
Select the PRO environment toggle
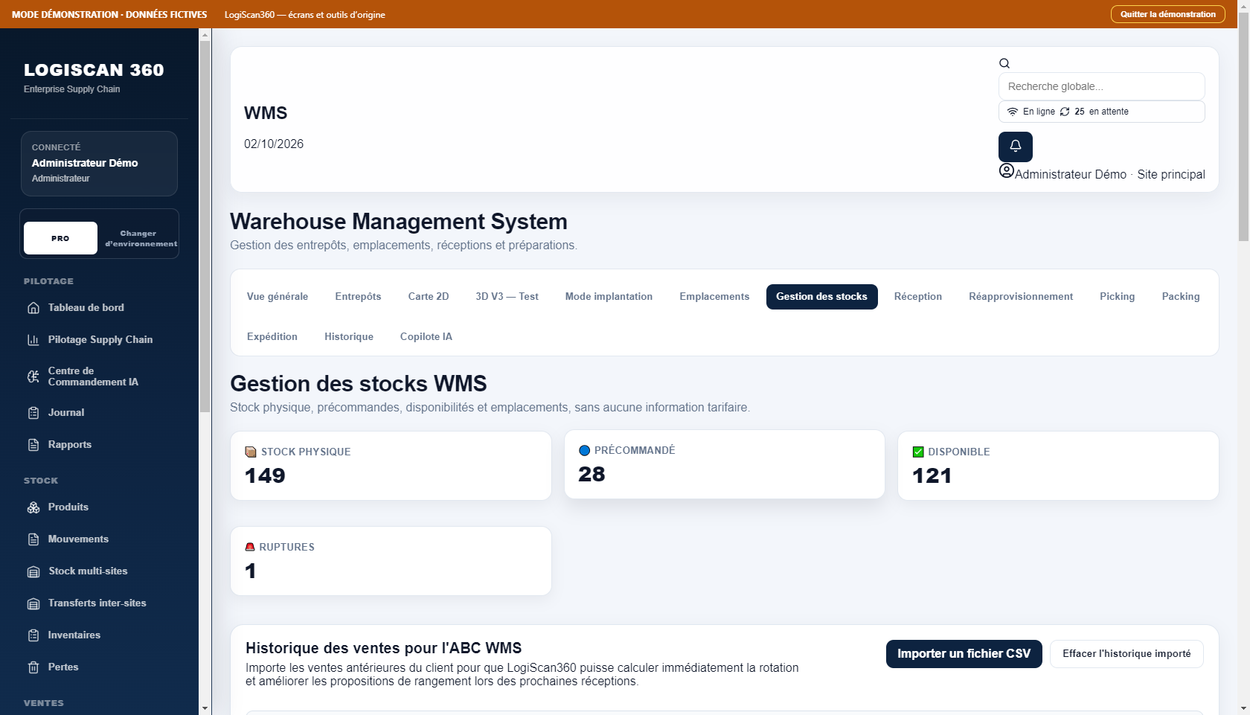click(x=60, y=238)
